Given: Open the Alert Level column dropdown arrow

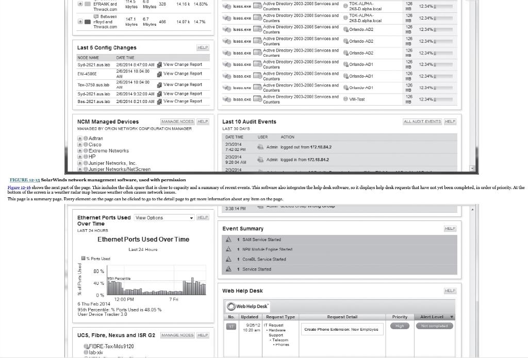Looking at the screenshot, I should coord(452,317).
